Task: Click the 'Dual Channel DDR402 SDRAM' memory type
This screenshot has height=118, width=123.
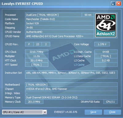Action: (71, 97)
